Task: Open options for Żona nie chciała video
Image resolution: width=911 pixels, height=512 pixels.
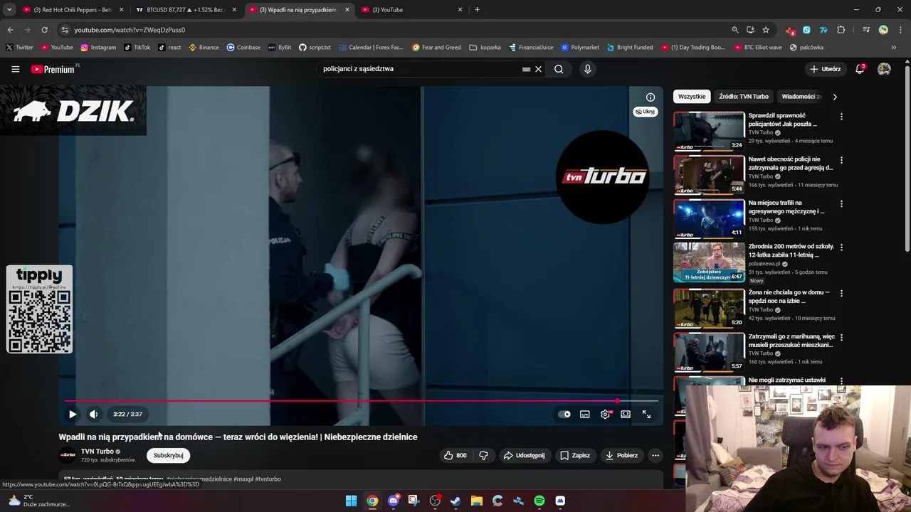Action: pos(841,293)
